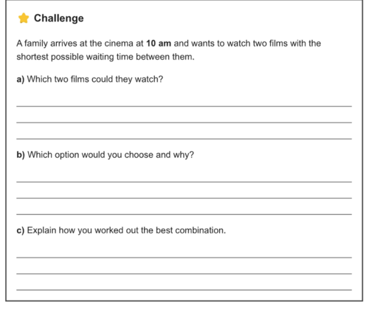Select the question 'Which two films could they watch?'
Screen dimensions: 369x310
pyautogui.click(x=95, y=79)
